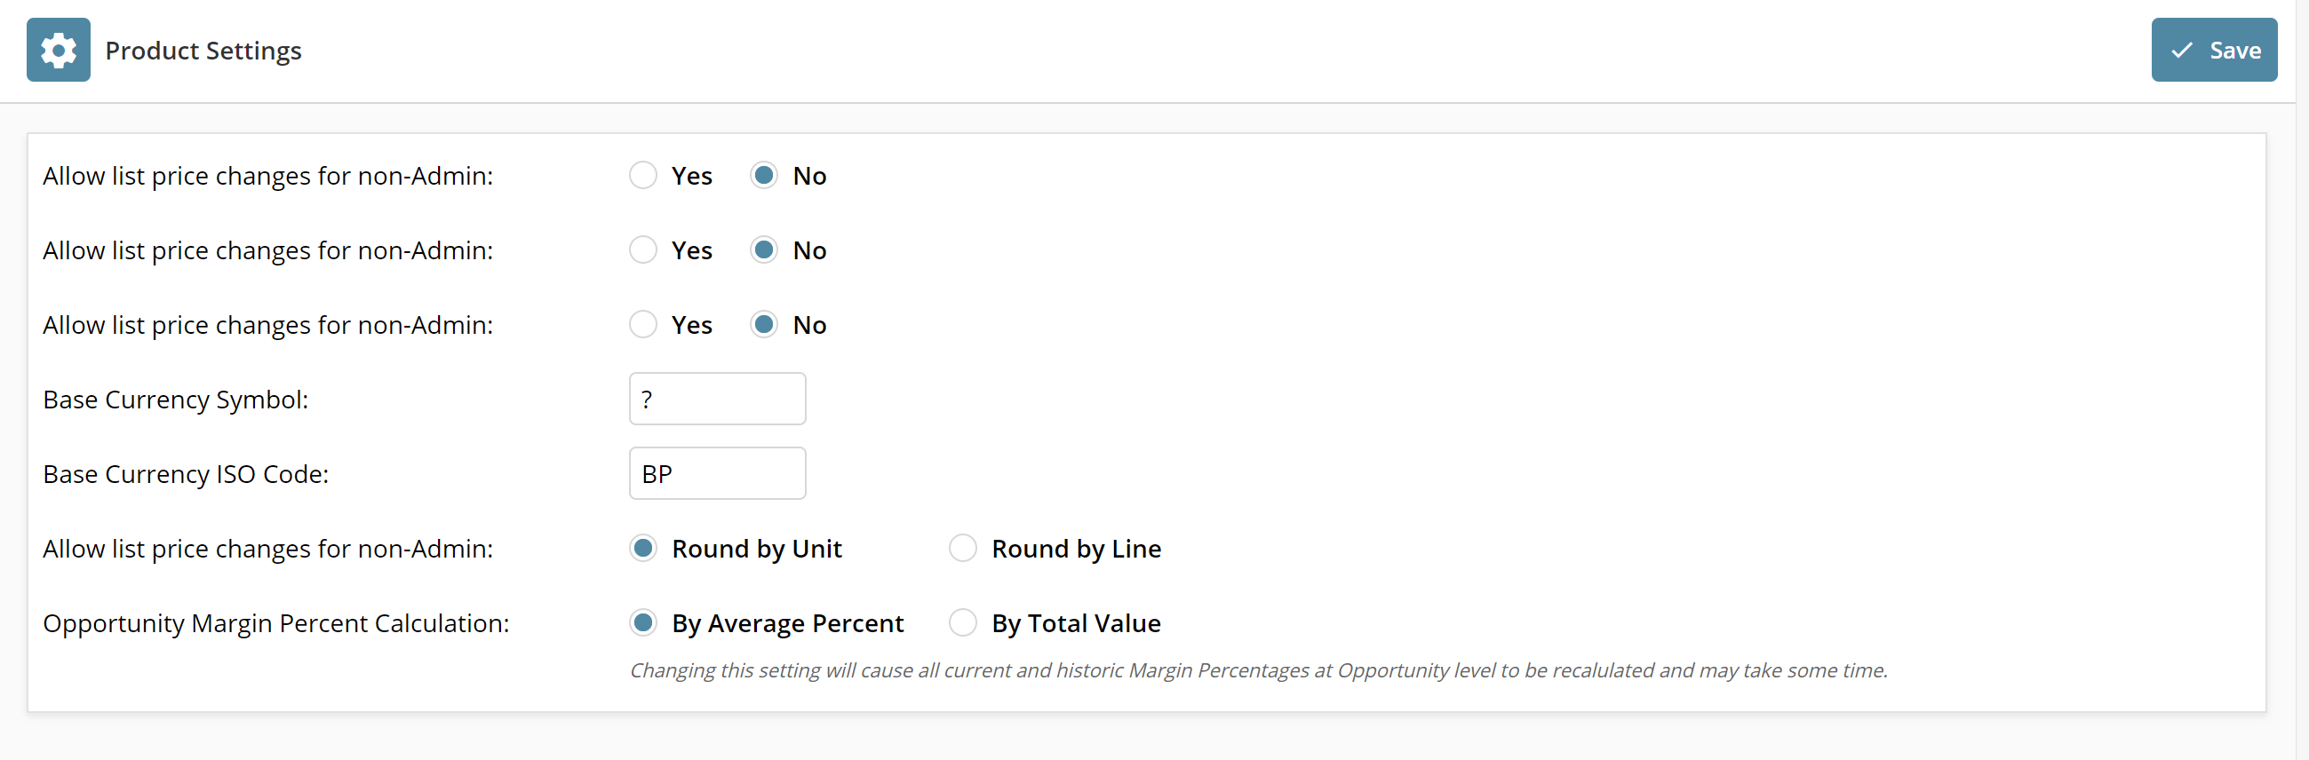The width and height of the screenshot is (2309, 760).
Task: Click the Product Settings page title
Action: [x=203, y=51]
